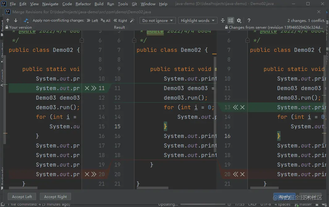
Task: Accept right conflict at line 20
Action: (236, 174)
